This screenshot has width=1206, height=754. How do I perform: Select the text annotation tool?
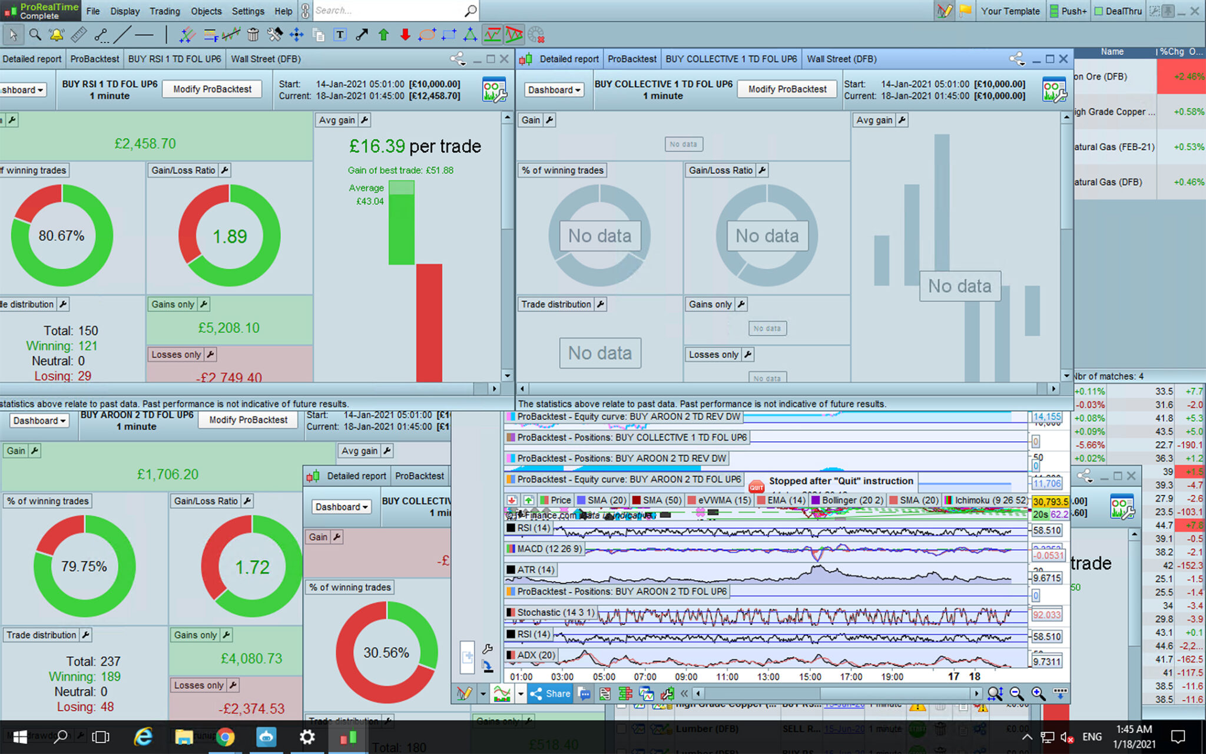(x=340, y=35)
